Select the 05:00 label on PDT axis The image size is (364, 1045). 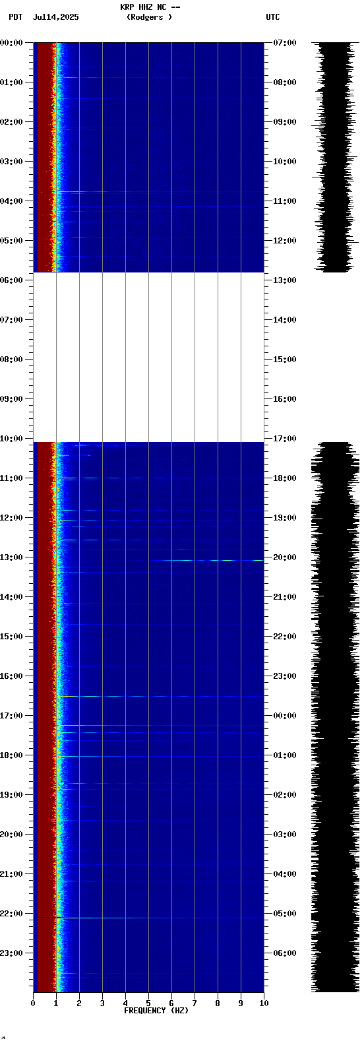[12, 241]
